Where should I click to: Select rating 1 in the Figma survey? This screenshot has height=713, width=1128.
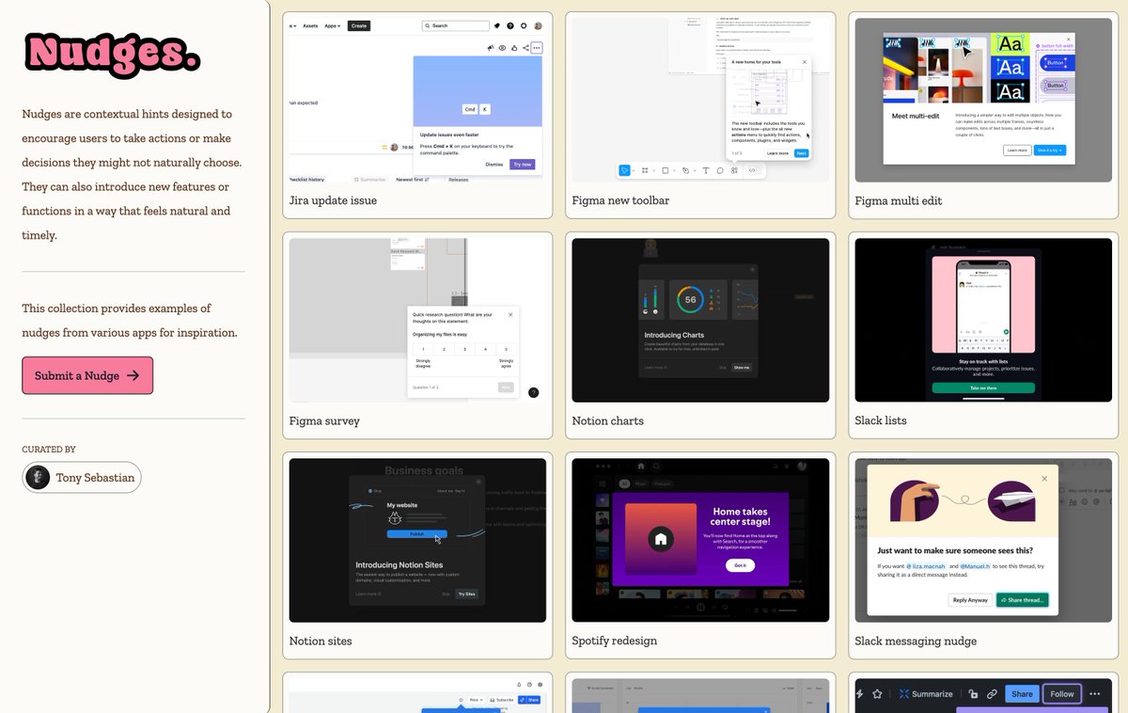(x=423, y=349)
